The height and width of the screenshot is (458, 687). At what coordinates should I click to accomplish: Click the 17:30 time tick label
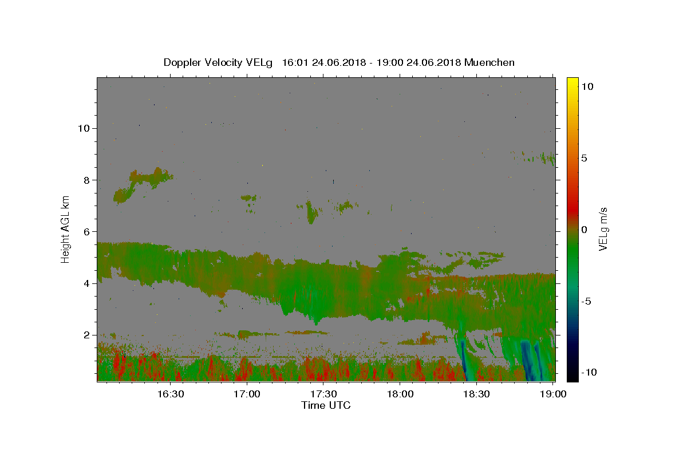coord(323,394)
